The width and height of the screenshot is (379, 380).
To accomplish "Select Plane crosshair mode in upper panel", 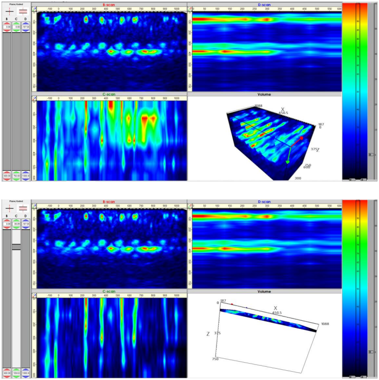I will tap(10, 11).
